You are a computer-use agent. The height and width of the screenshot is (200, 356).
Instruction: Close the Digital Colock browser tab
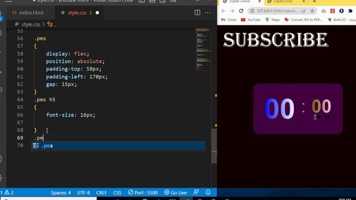click(x=260, y=2)
